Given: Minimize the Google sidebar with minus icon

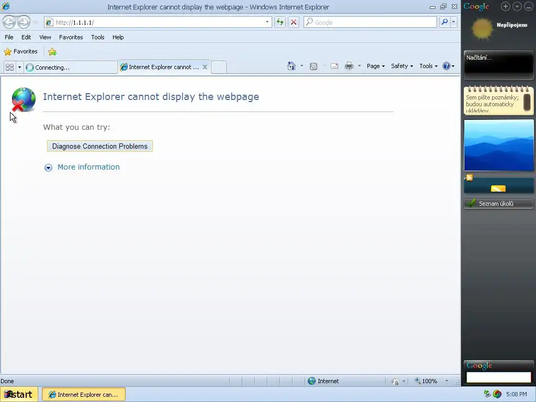Looking at the screenshot, I should click(x=529, y=6).
